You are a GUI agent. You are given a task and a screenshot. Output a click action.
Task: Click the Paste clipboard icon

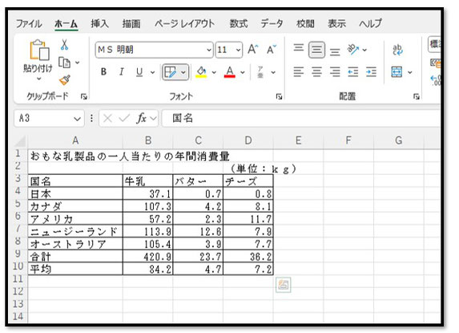pos(39,50)
